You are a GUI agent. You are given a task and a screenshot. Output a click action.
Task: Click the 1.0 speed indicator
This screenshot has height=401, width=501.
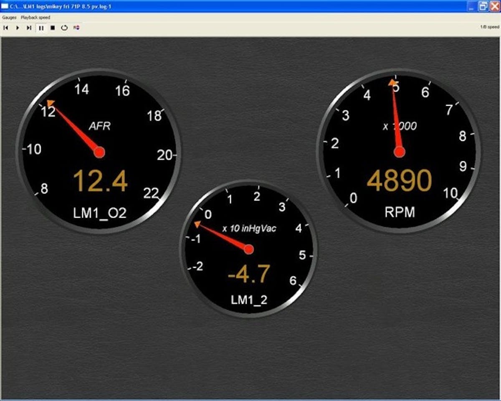(489, 27)
